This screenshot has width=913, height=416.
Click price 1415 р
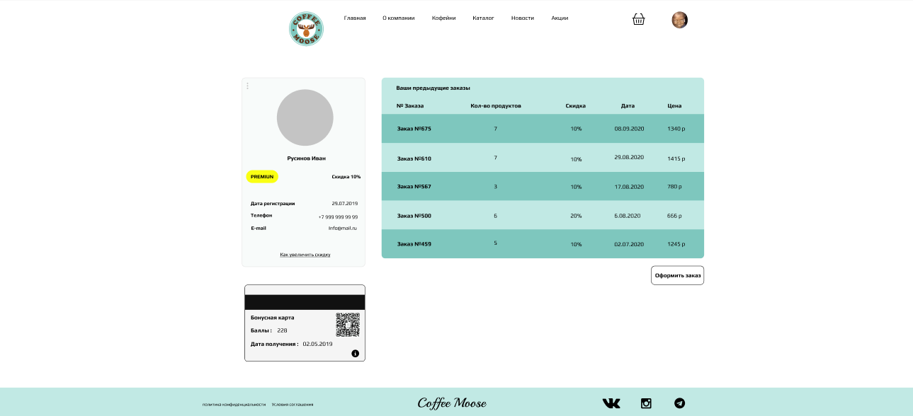pyautogui.click(x=676, y=159)
